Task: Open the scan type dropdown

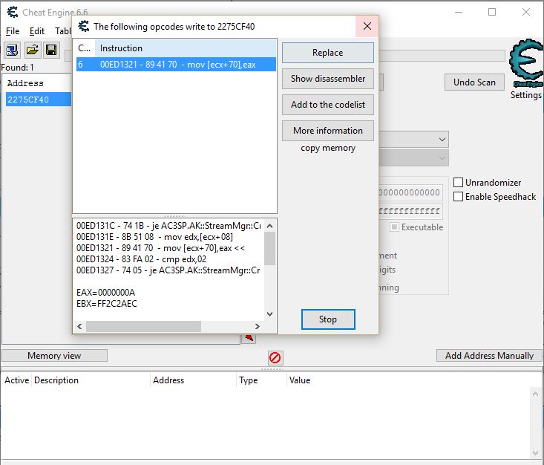Action: [x=414, y=139]
